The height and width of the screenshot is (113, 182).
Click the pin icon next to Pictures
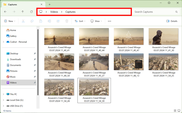[x=35, y=71]
